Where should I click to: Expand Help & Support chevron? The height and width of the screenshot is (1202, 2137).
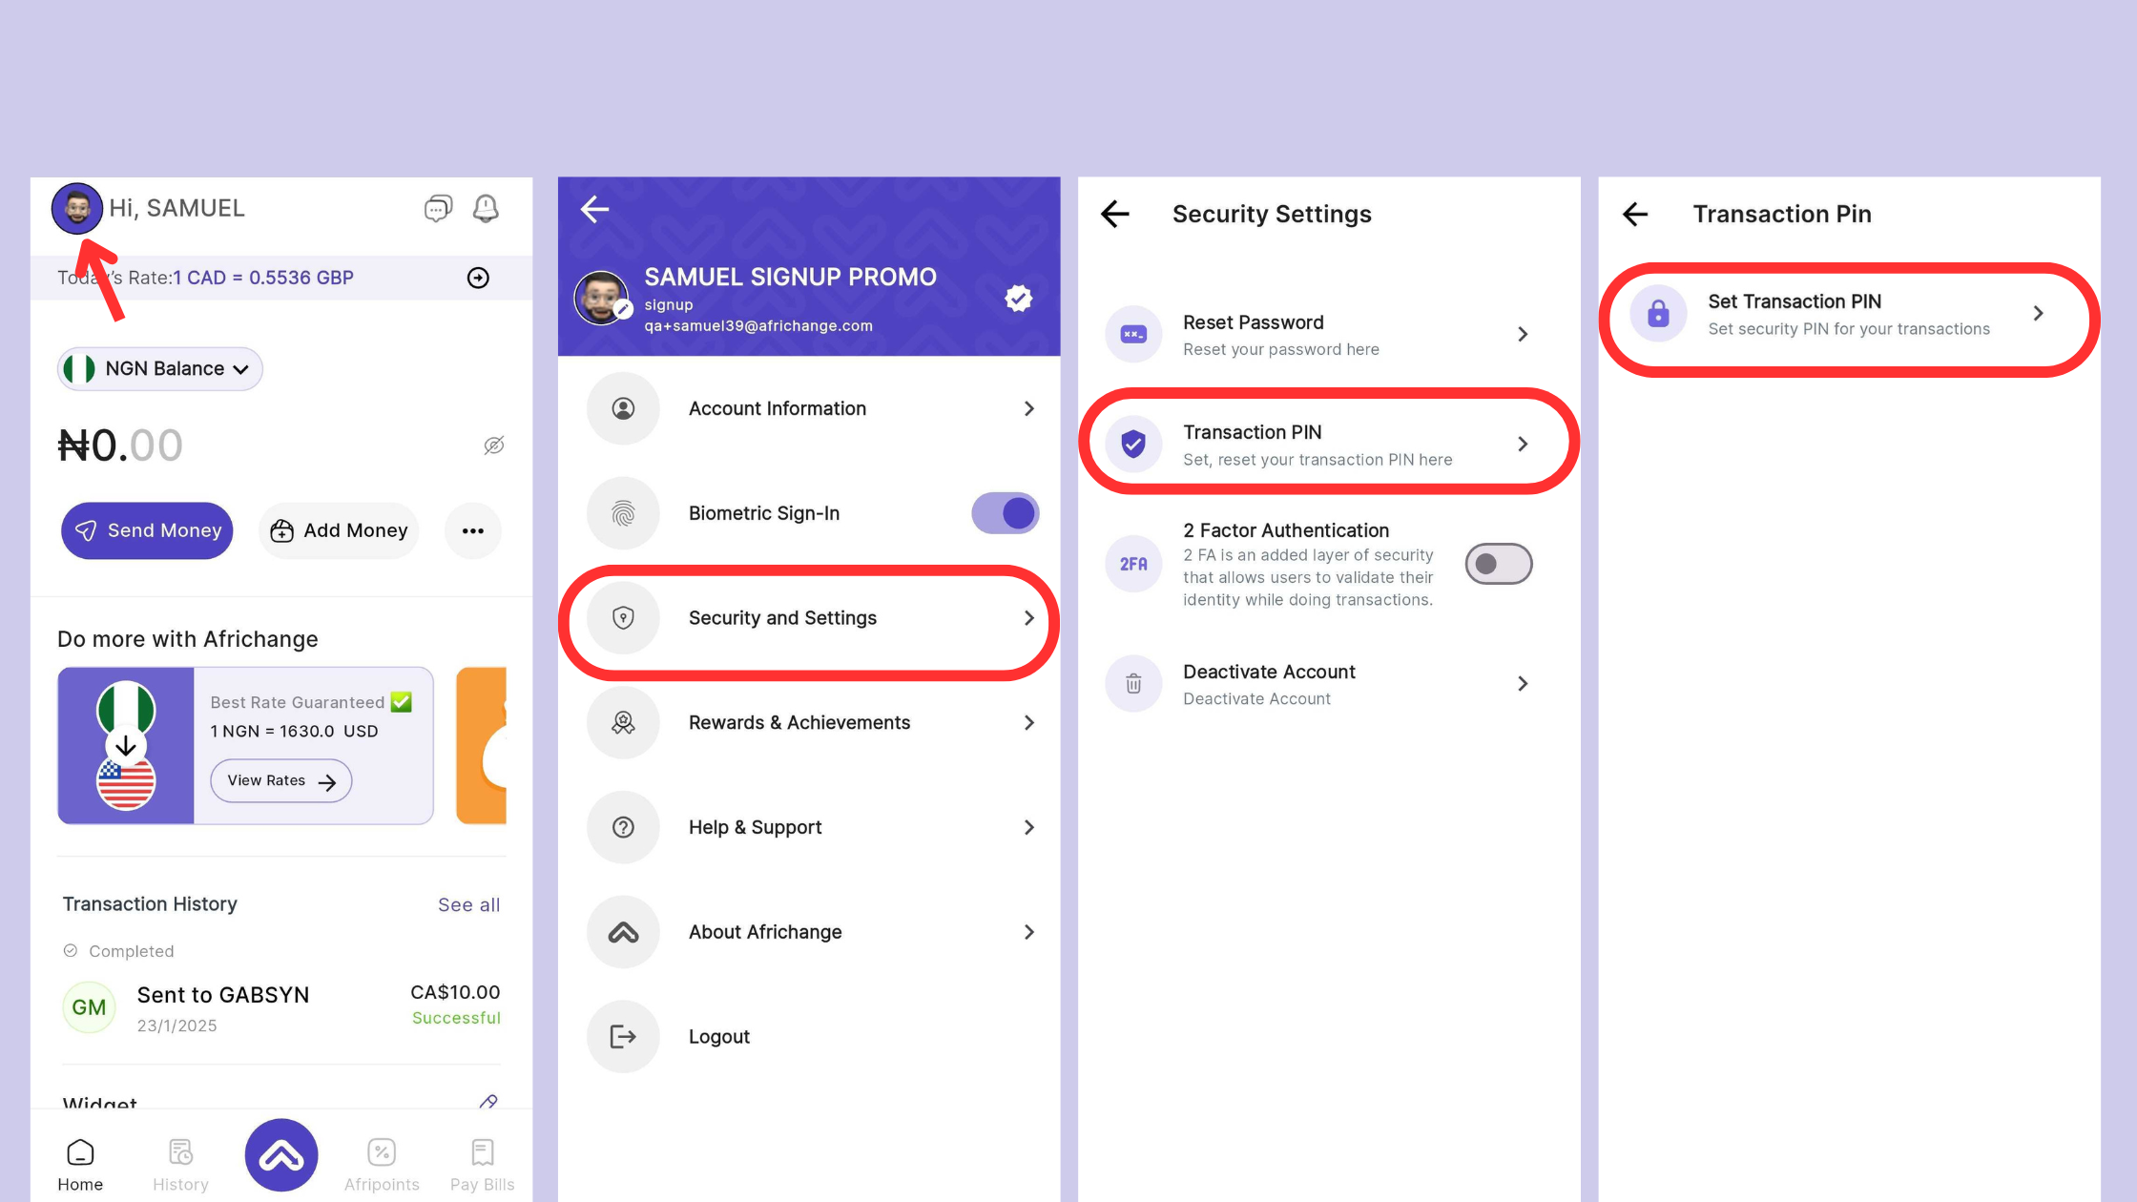click(1029, 827)
